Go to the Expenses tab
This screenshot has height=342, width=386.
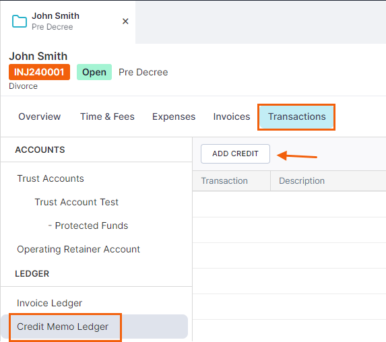pos(174,116)
